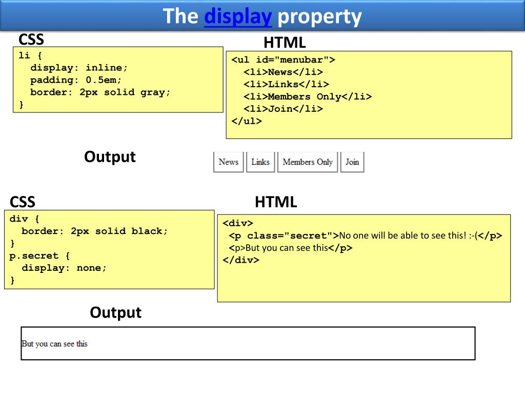Click the '<p>But you can see this</p>' line
The image size is (525, 394).
(291, 248)
